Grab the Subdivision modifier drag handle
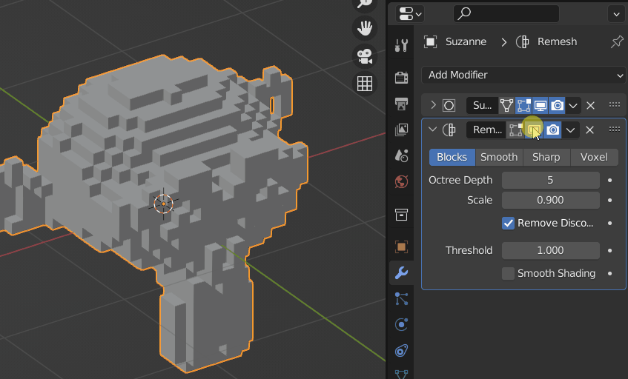Viewport: 628px width, 379px height. [615, 105]
